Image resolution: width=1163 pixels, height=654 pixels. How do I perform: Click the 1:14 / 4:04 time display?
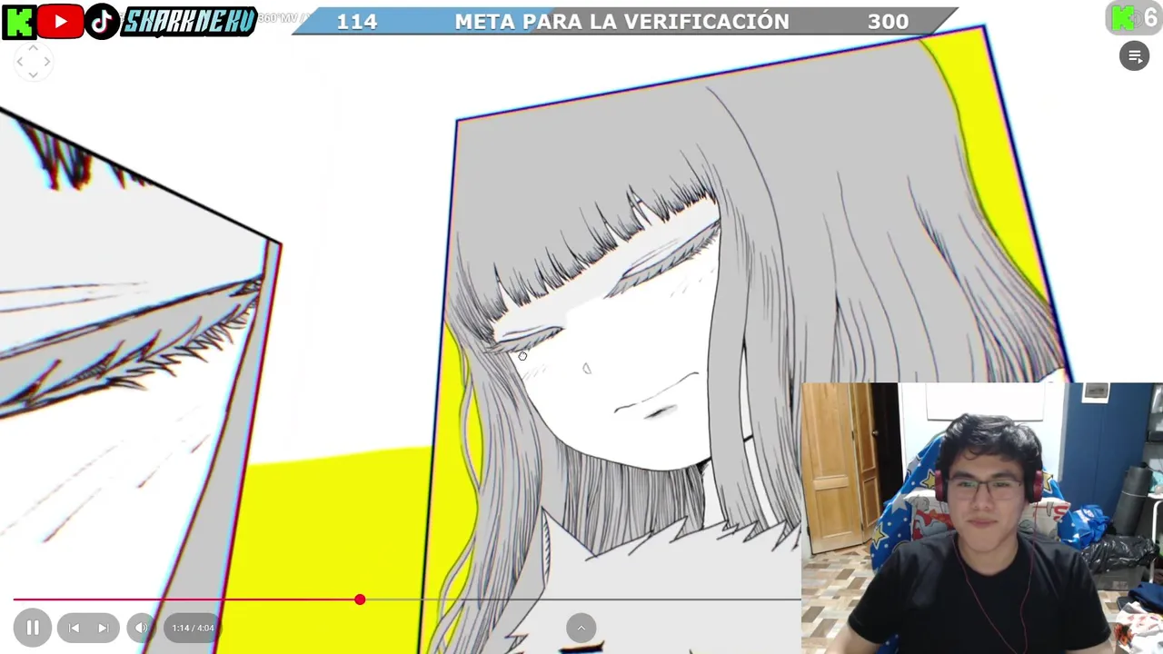(194, 628)
